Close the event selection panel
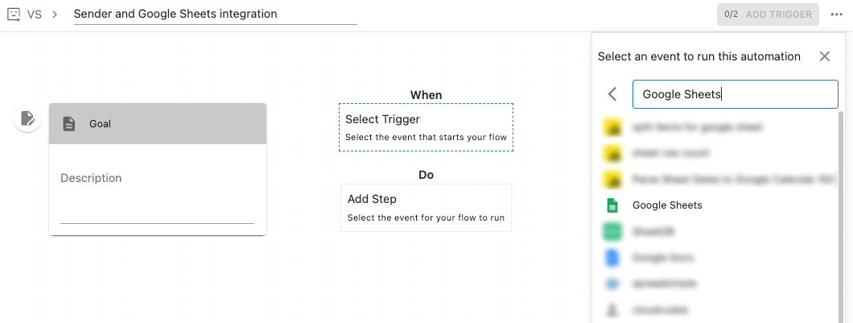 click(824, 56)
